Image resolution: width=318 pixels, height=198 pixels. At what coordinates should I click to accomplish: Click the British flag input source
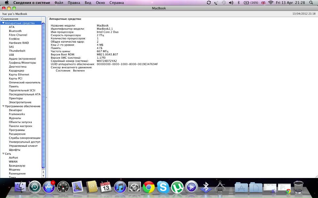click(x=263, y=3)
